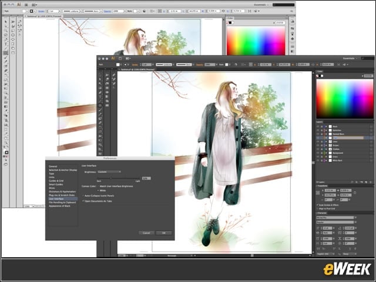Pick a color in dark window's color spectrum
The image size is (376, 282).
[345, 99]
